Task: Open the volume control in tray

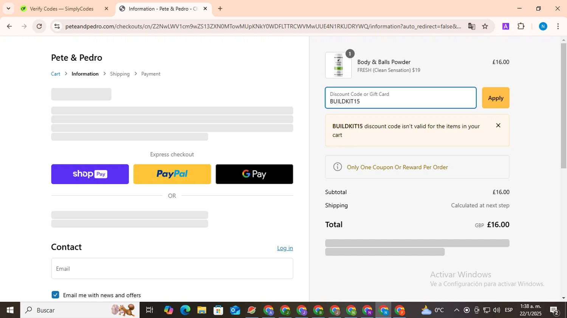Action: [497, 310]
